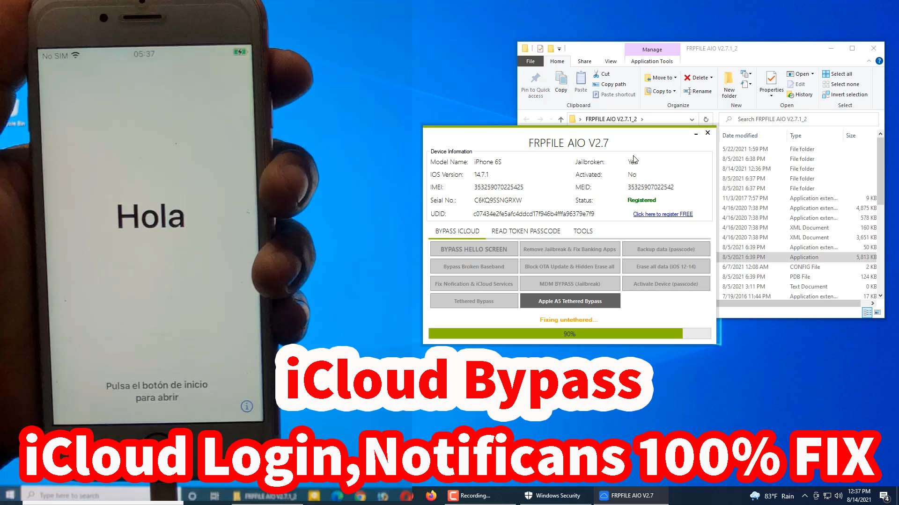Select the READ TOKEN PASSCODE tab
Screen dimensions: 899x505
526,231
